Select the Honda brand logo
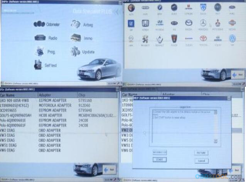 [x=145, y=24]
